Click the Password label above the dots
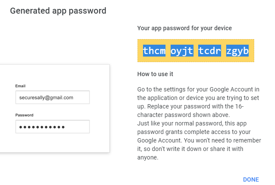The image size is (275, 185). click(24, 115)
